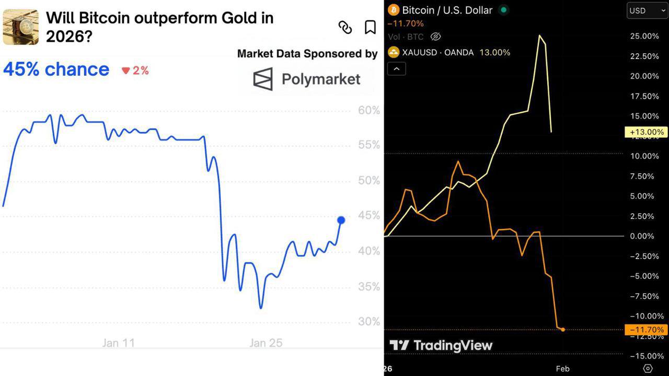Open chart settings hexagon icon
This screenshot has width=669, height=376.
[x=648, y=368]
